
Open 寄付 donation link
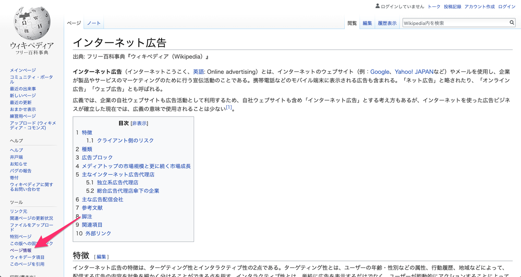(14, 178)
